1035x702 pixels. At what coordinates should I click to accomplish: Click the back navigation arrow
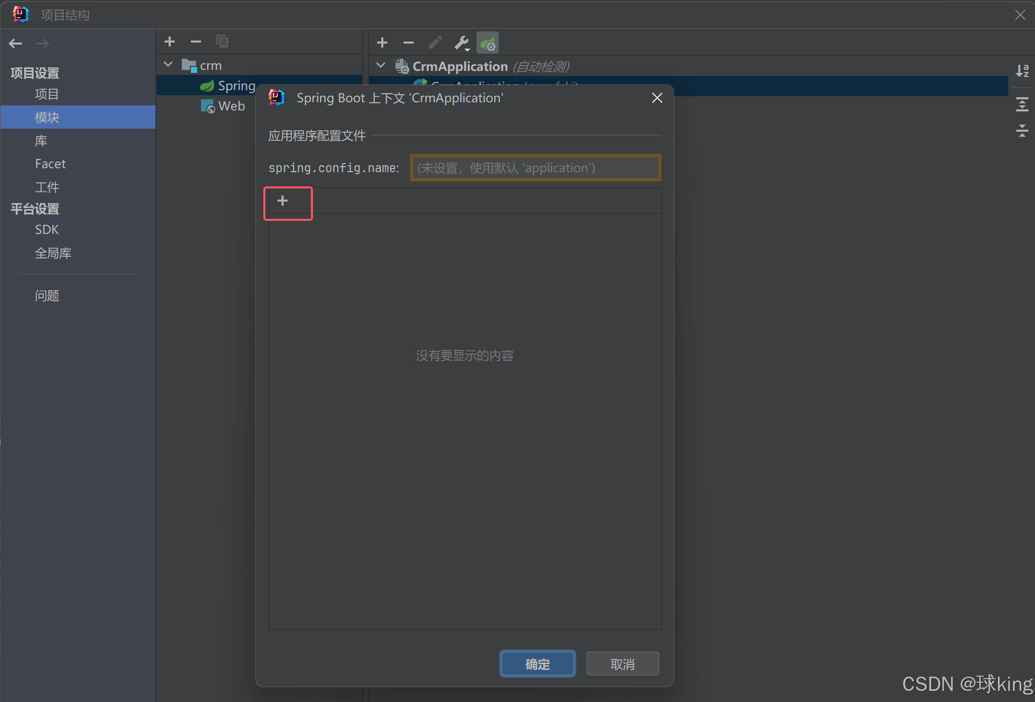(x=15, y=44)
